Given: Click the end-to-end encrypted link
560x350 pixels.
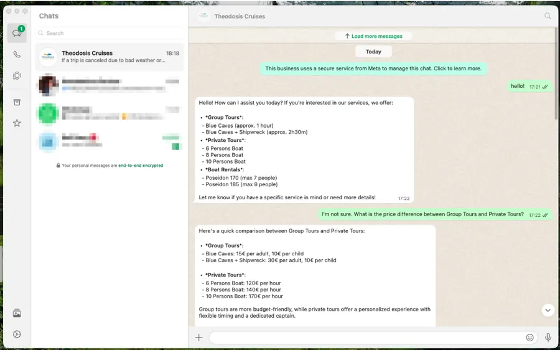Looking at the screenshot, I should point(141,166).
